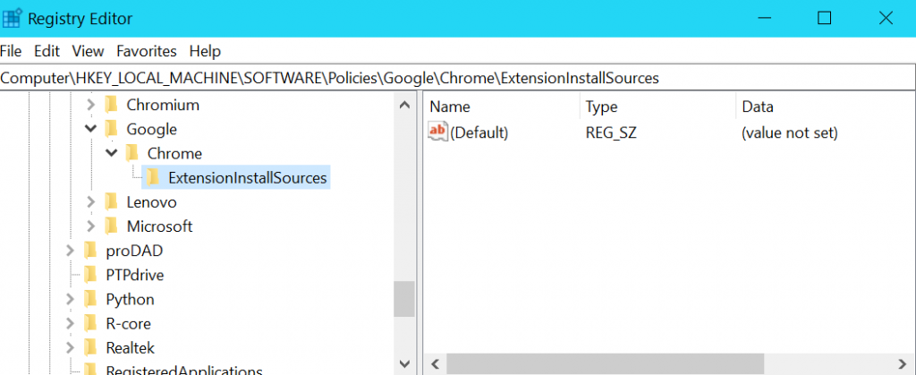Click the Chrome folder icon
The height and width of the screenshot is (375, 916).
pyautogui.click(x=132, y=153)
